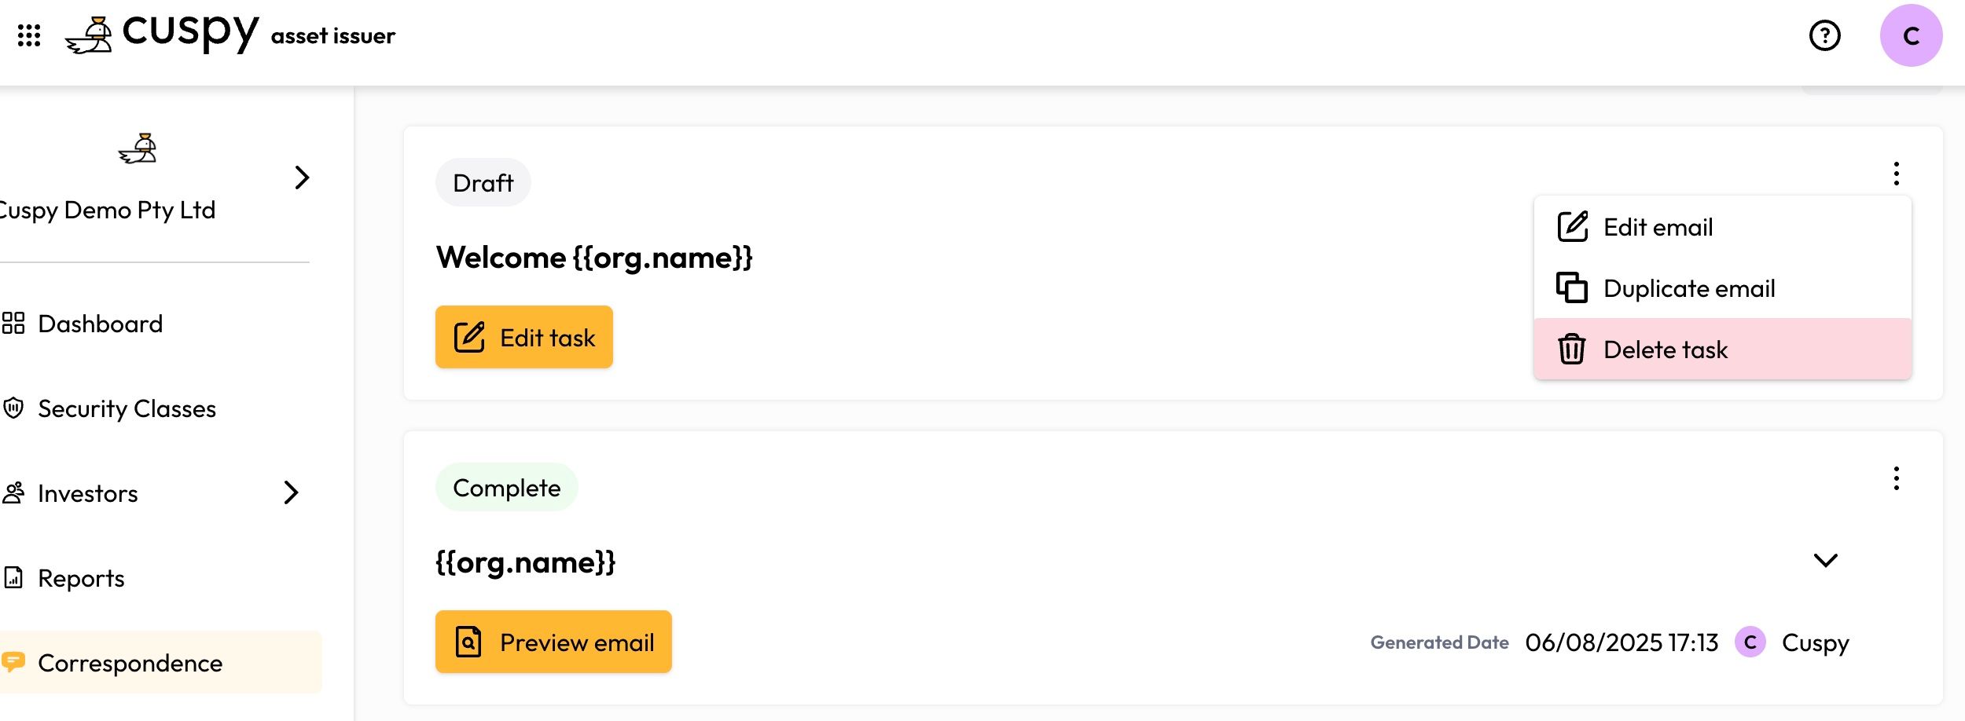Open the help question mark icon
Image resolution: width=1965 pixels, height=721 pixels.
1824,35
